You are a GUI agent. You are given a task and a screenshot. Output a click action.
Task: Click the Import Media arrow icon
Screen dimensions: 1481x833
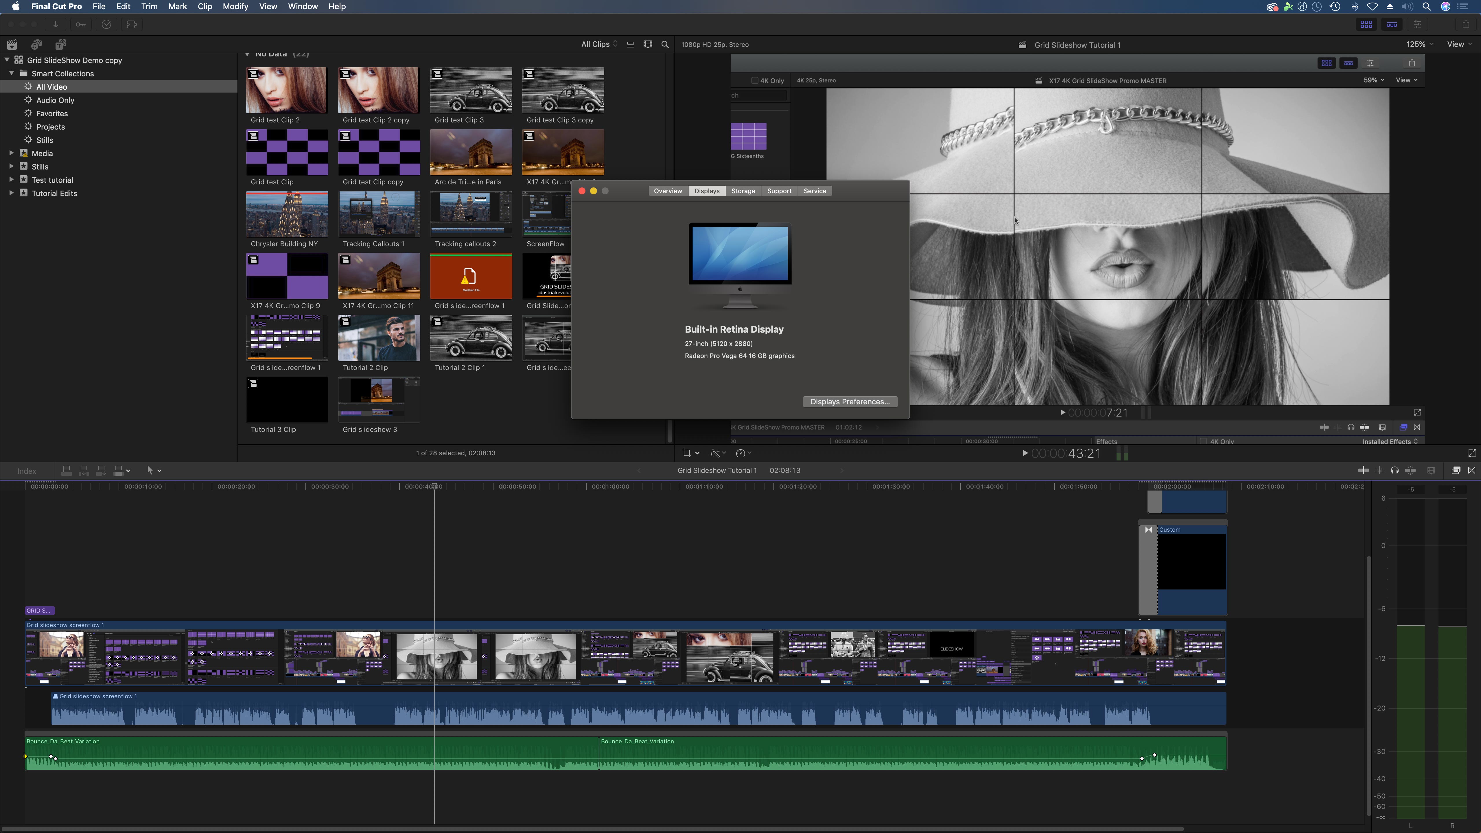point(55,24)
